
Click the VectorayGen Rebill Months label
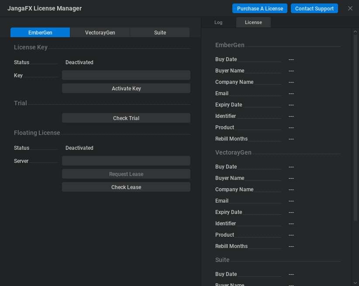(231, 246)
